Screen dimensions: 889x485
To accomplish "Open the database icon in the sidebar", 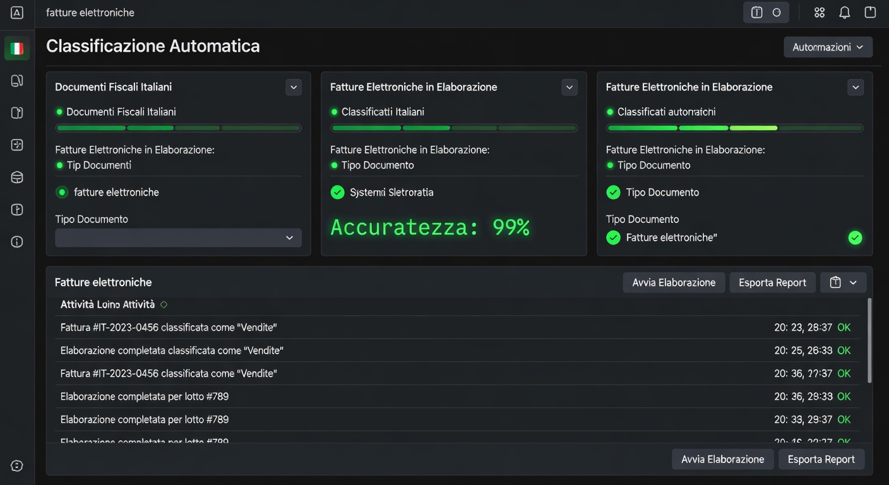I will click(x=16, y=177).
